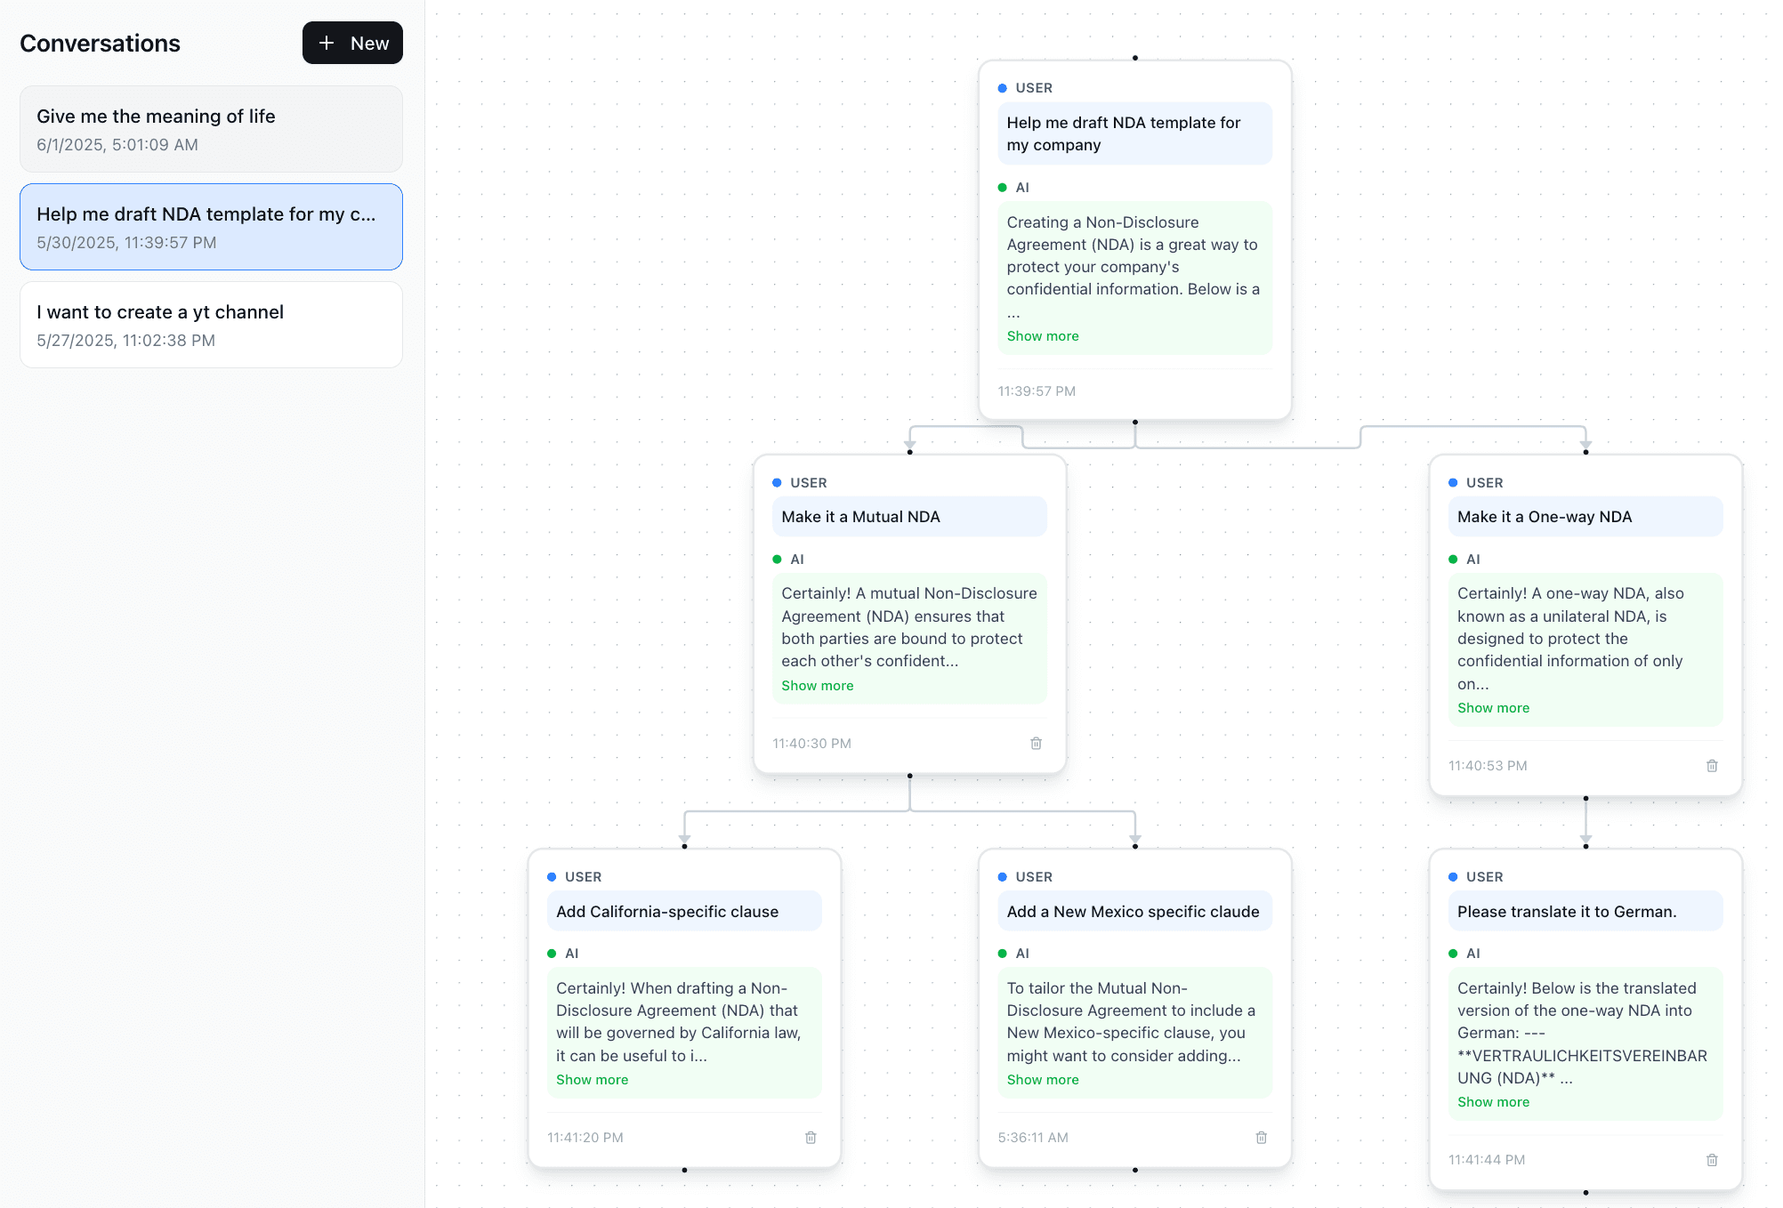Expand 'Certainly! A mutual Non-Disclosure' reply with Show more
This screenshot has height=1208, width=1783.
pos(817,685)
